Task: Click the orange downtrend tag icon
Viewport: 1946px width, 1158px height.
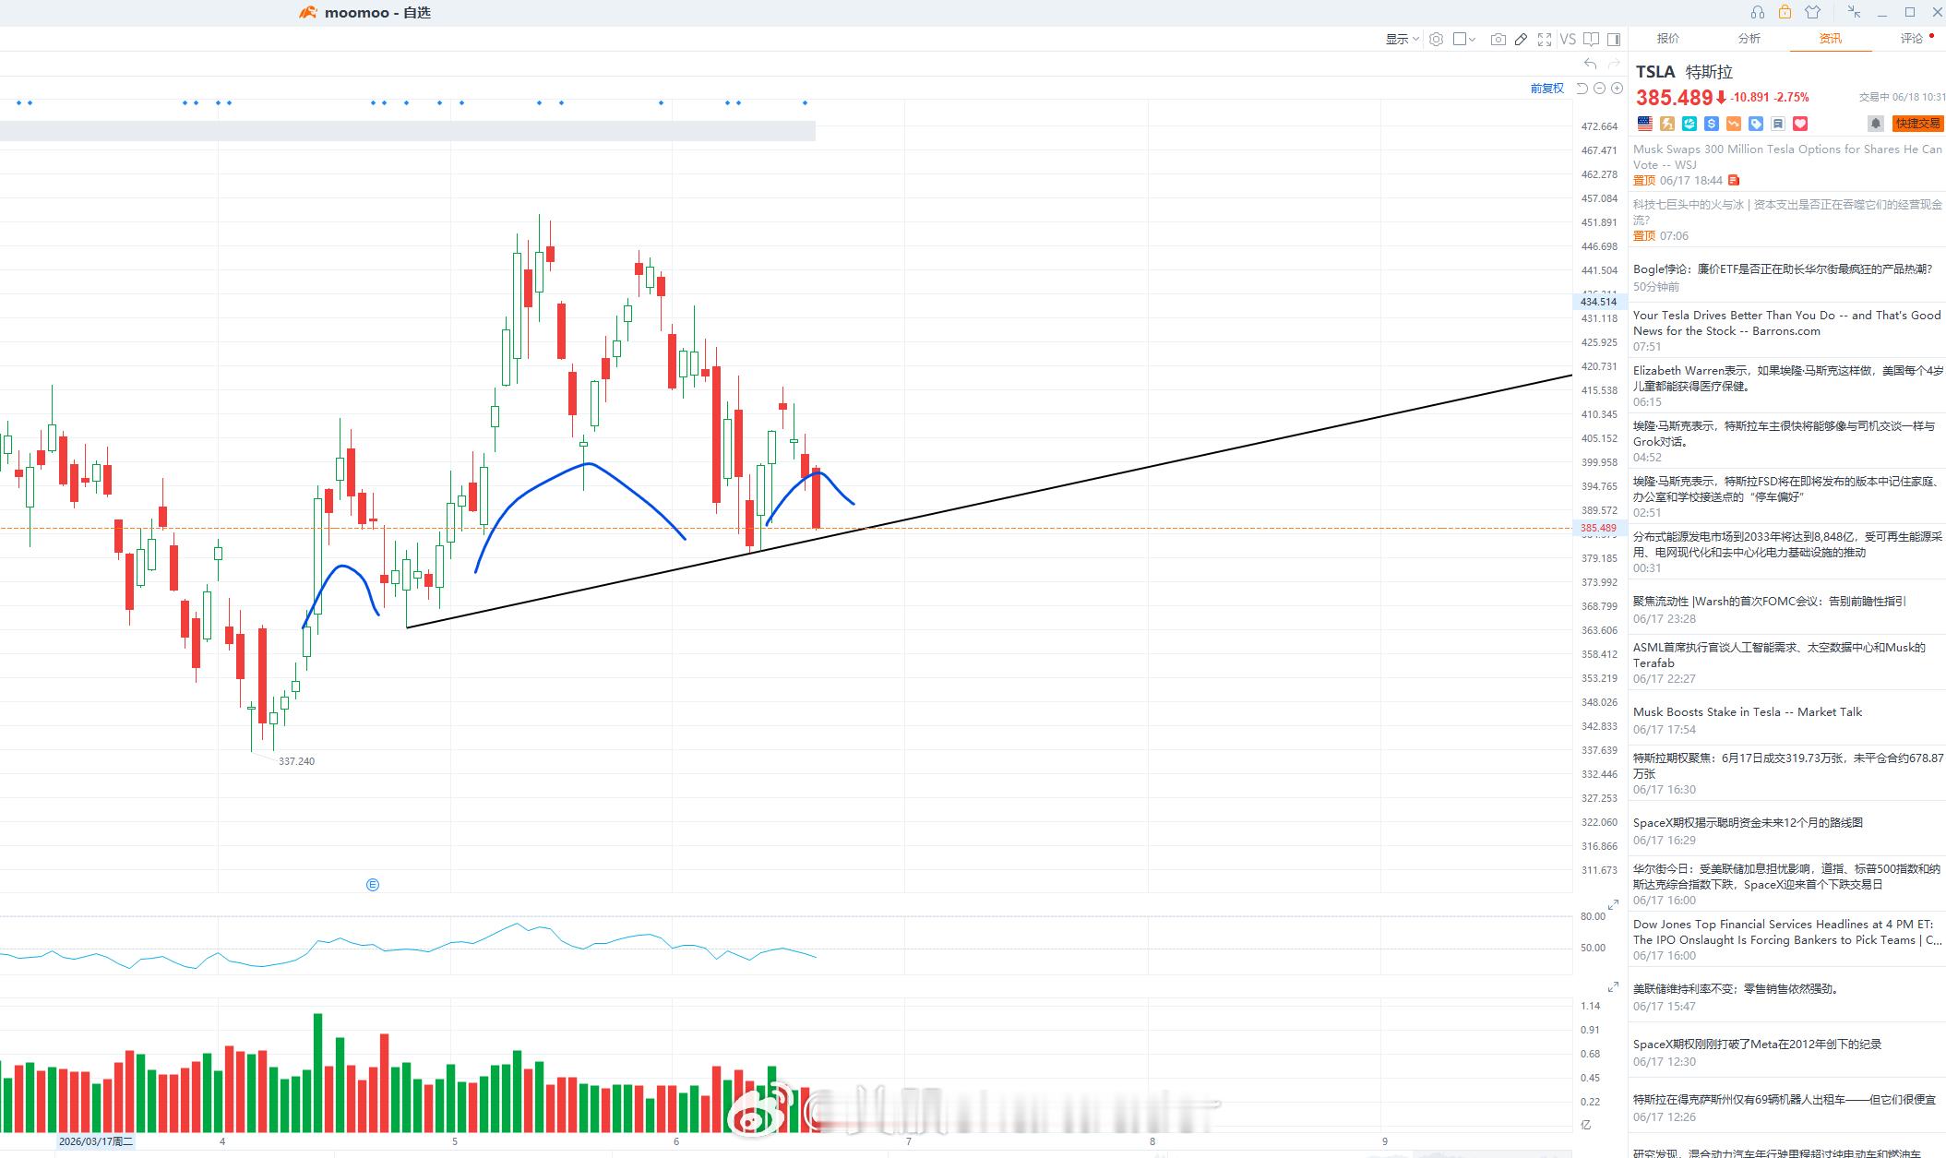Action: point(1734,124)
